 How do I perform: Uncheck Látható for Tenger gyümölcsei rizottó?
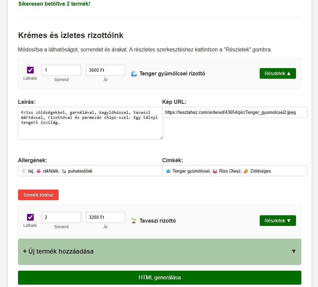30,70
